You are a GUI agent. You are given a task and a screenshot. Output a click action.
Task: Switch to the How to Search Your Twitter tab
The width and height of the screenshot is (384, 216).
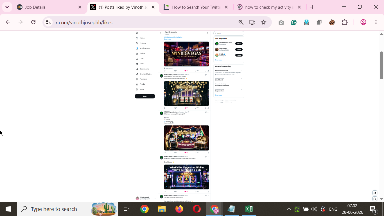[x=196, y=7]
